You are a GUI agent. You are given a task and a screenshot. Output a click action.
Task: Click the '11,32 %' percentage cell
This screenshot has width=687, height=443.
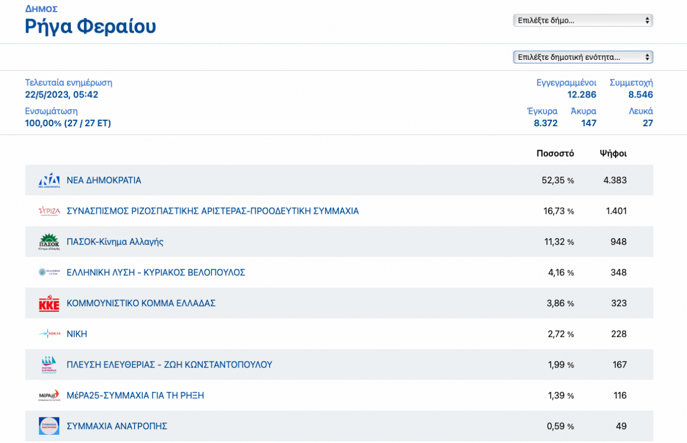click(x=559, y=242)
